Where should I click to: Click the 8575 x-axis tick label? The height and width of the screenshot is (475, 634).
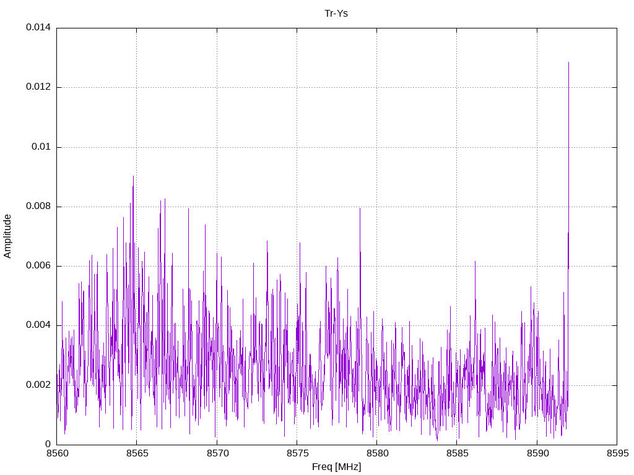tap(297, 453)
